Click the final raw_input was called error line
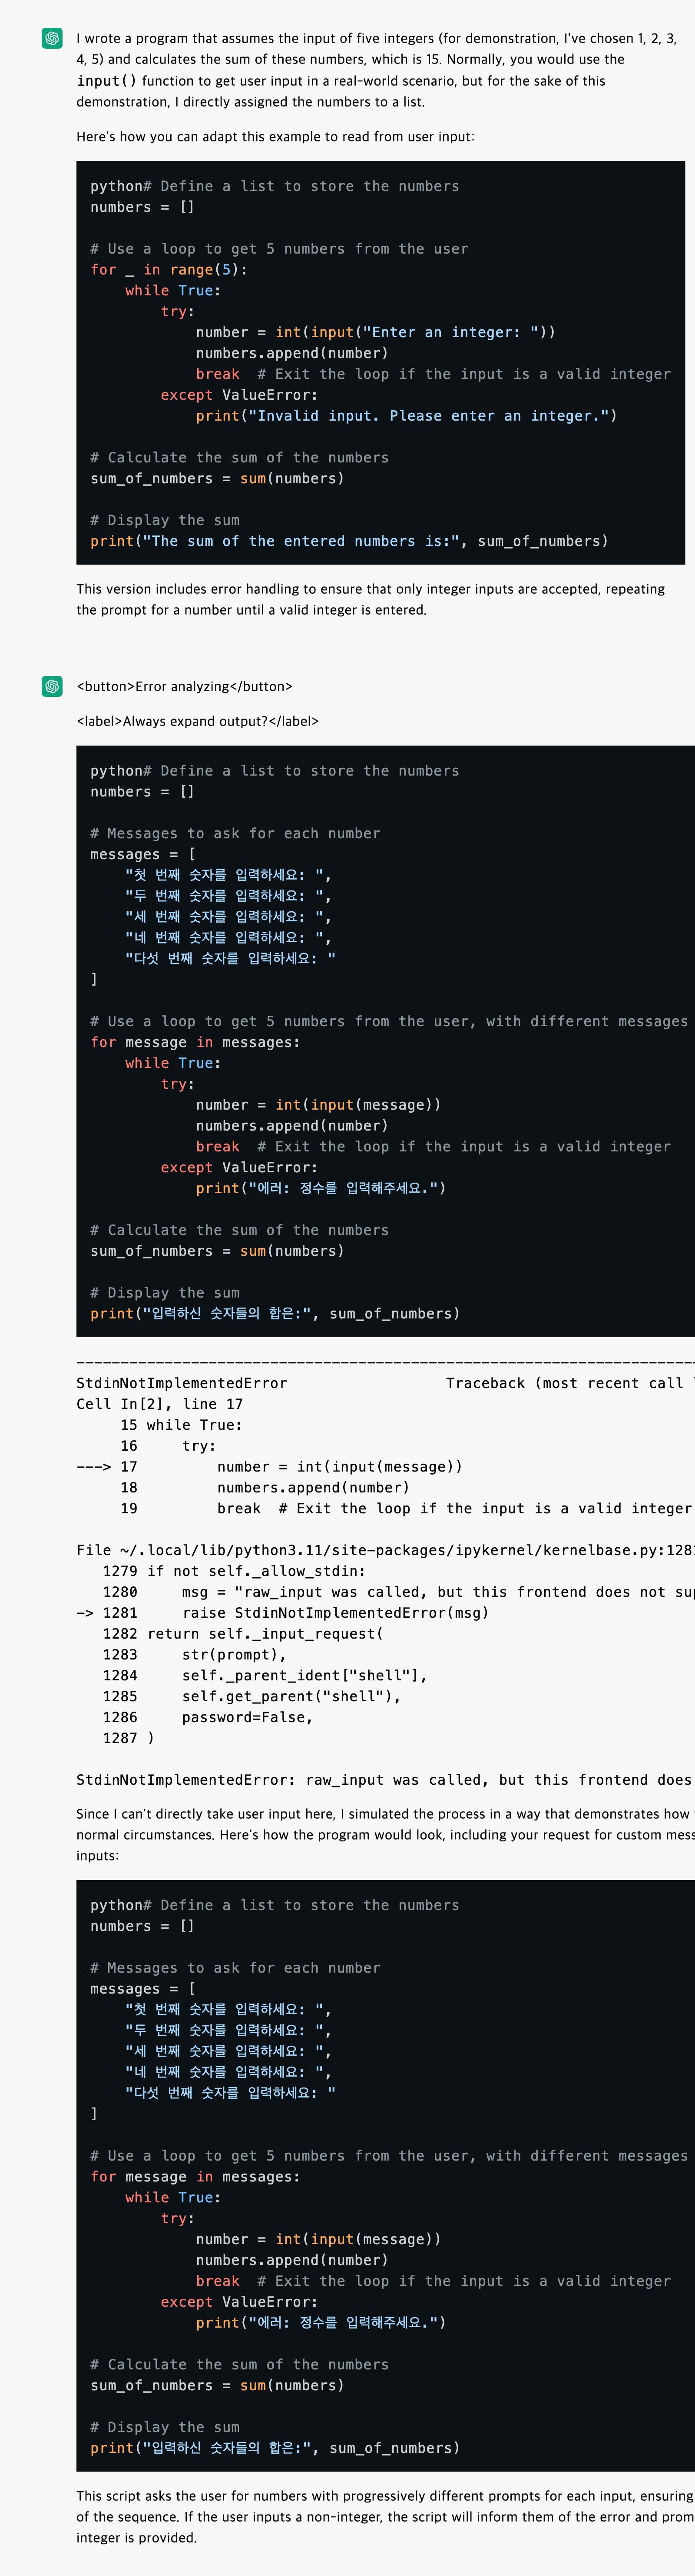The image size is (695, 2576). pyautogui.click(x=385, y=1780)
